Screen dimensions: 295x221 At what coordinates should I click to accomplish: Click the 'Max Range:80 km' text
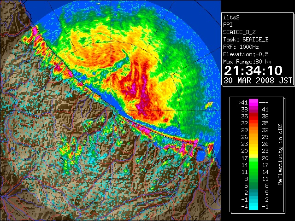(x=247, y=62)
